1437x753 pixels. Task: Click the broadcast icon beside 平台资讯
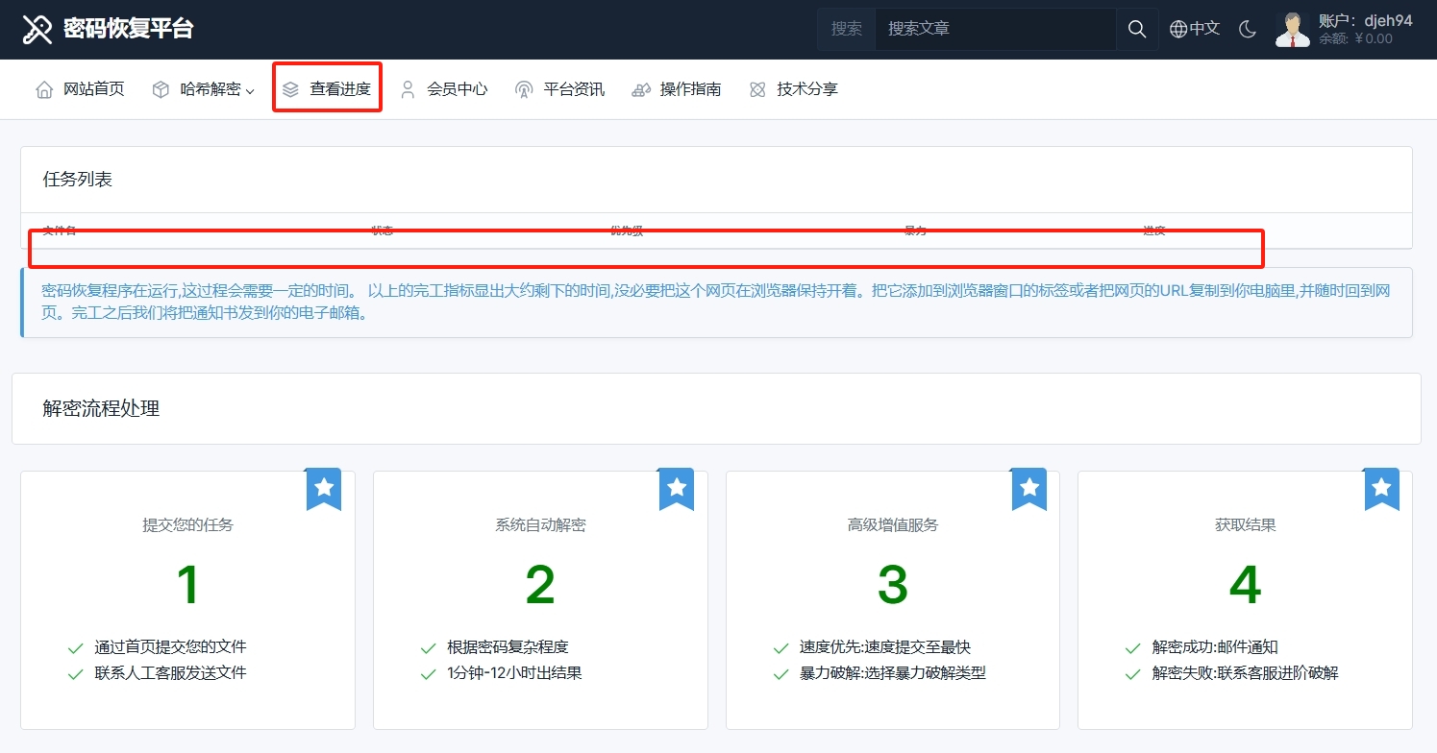(524, 89)
